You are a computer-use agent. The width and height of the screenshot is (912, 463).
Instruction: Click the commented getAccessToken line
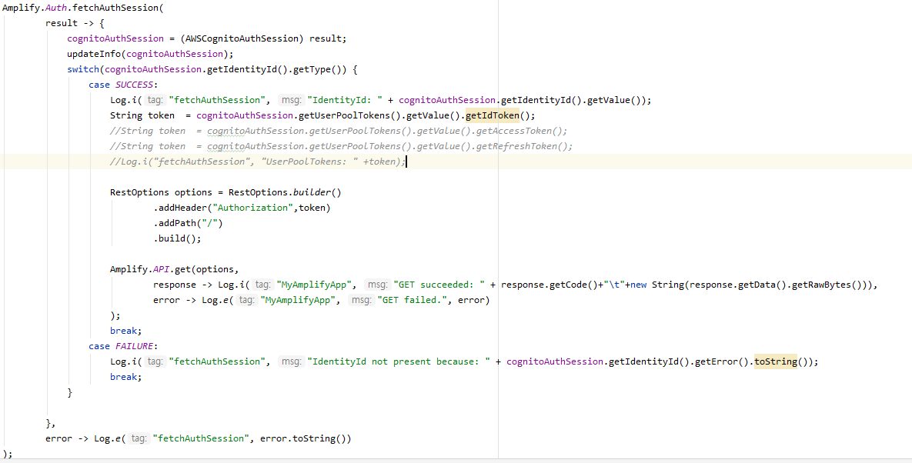coord(339,130)
